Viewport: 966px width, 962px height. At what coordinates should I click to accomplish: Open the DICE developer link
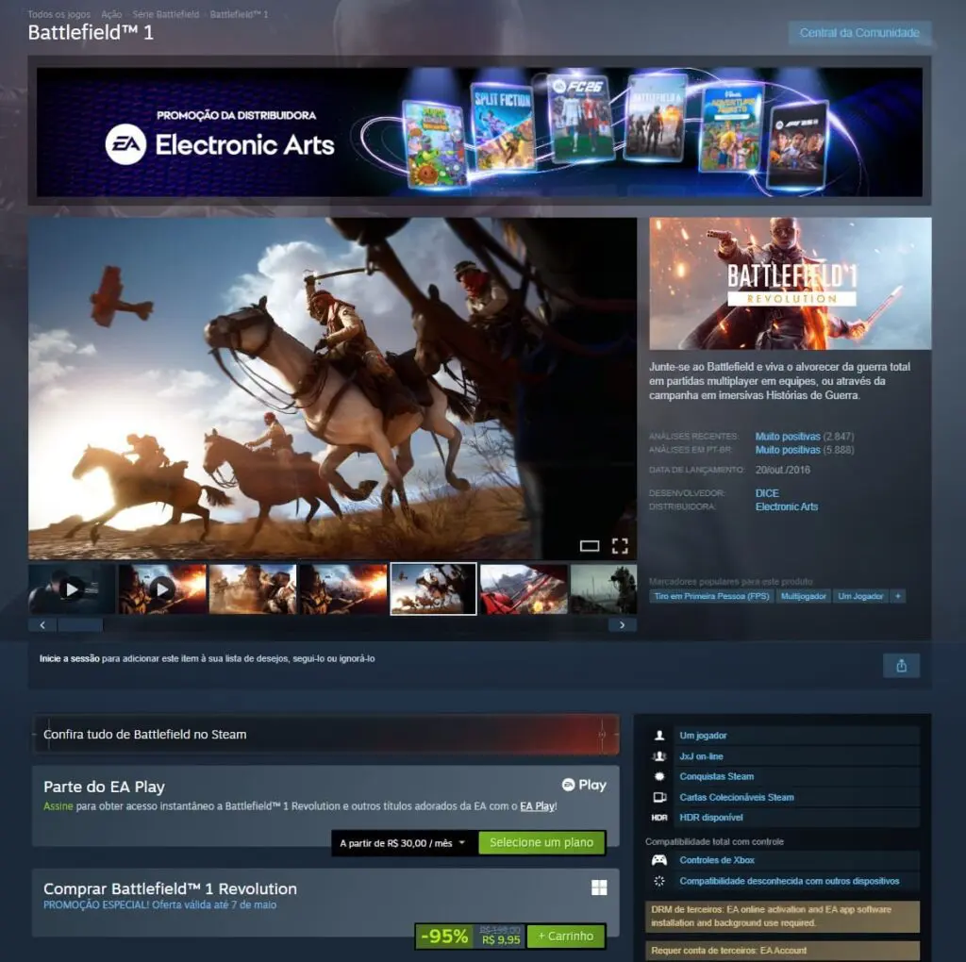coord(767,493)
